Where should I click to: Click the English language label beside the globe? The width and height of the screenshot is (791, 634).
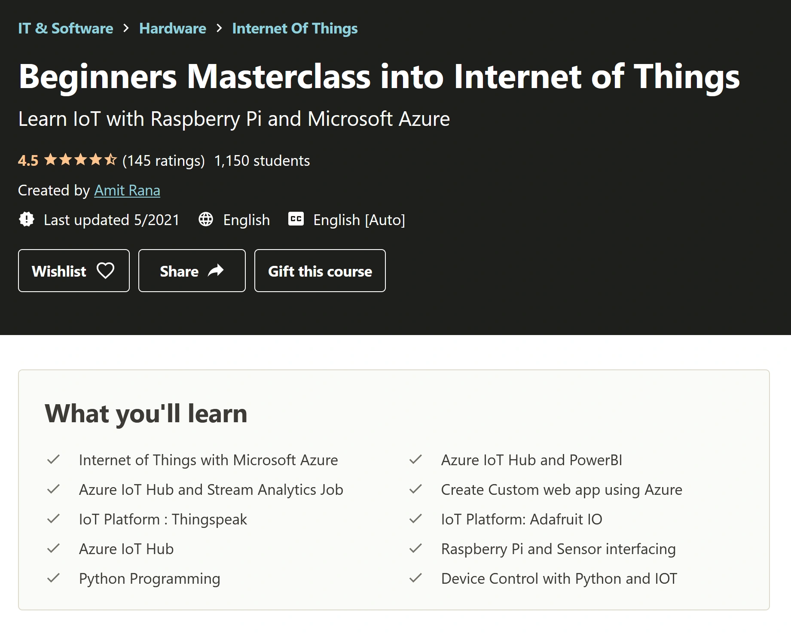click(x=247, y=220)
